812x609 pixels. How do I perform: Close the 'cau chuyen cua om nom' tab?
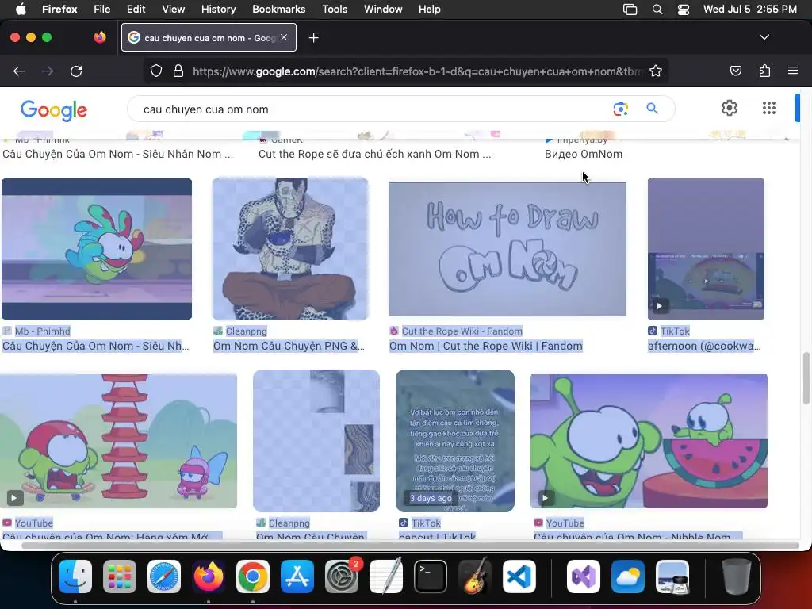(x=284, y=37)
